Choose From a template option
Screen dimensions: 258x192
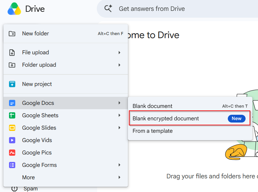coord(190,131)
